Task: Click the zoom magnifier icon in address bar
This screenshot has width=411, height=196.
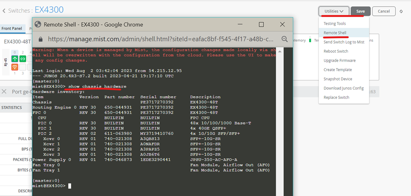Action: (x=285, y=39)
